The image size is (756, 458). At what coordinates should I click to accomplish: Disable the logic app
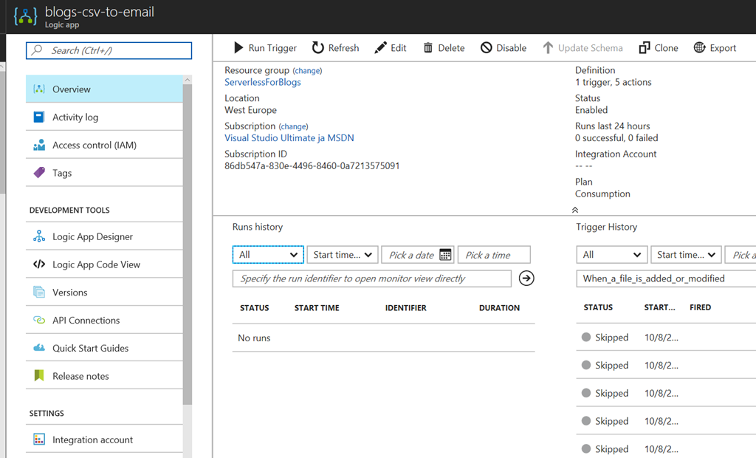point(503,48)
